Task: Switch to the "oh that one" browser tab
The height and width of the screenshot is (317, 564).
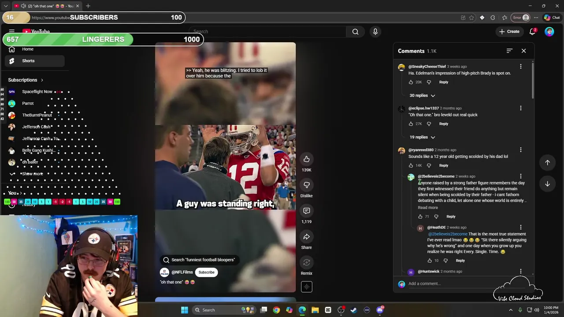Action: click(46, 6)
